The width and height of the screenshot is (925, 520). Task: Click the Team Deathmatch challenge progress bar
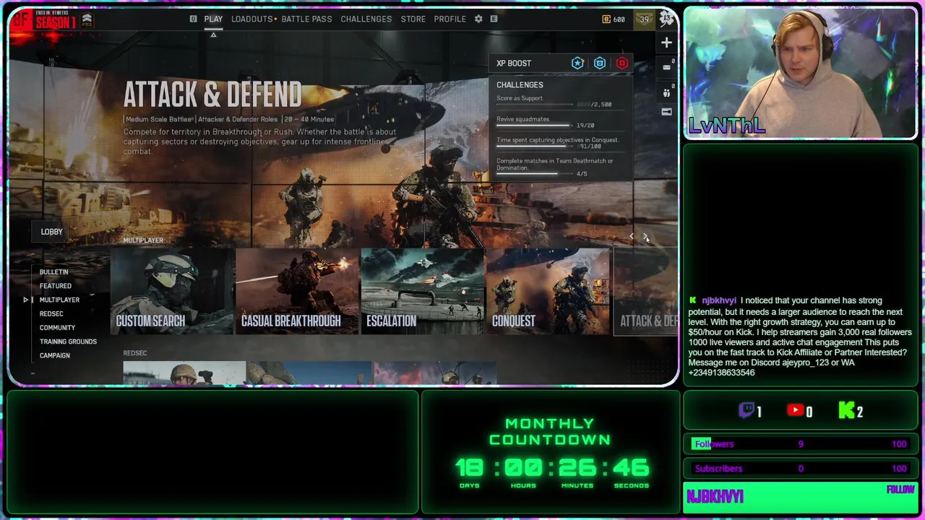point(535,174)
